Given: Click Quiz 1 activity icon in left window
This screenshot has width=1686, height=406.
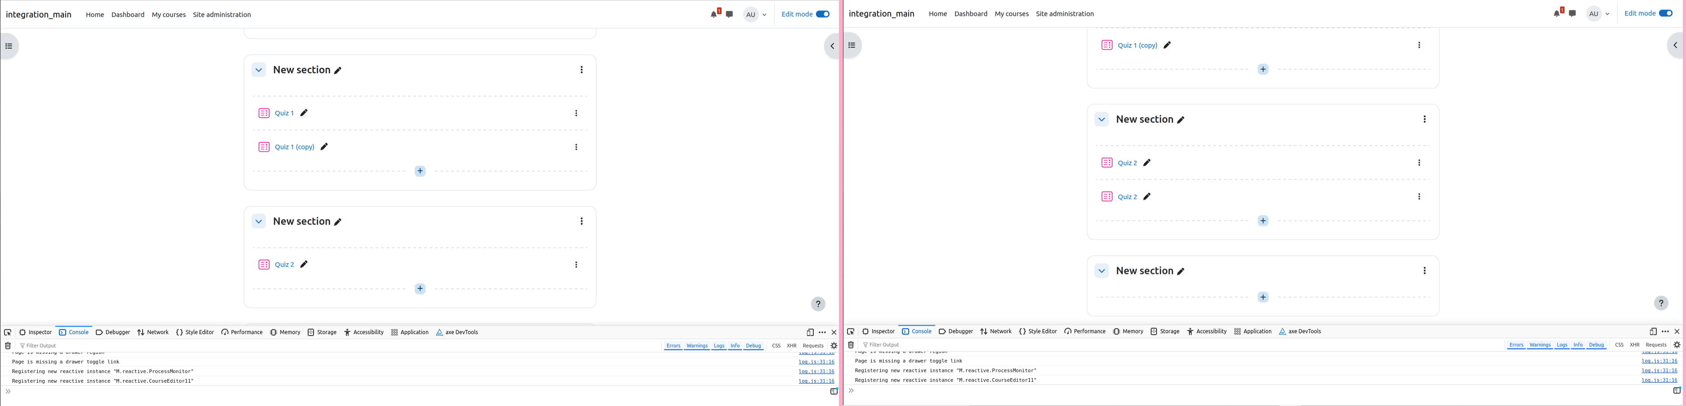Looking at the screenshot, I should (x=264, y=113).
